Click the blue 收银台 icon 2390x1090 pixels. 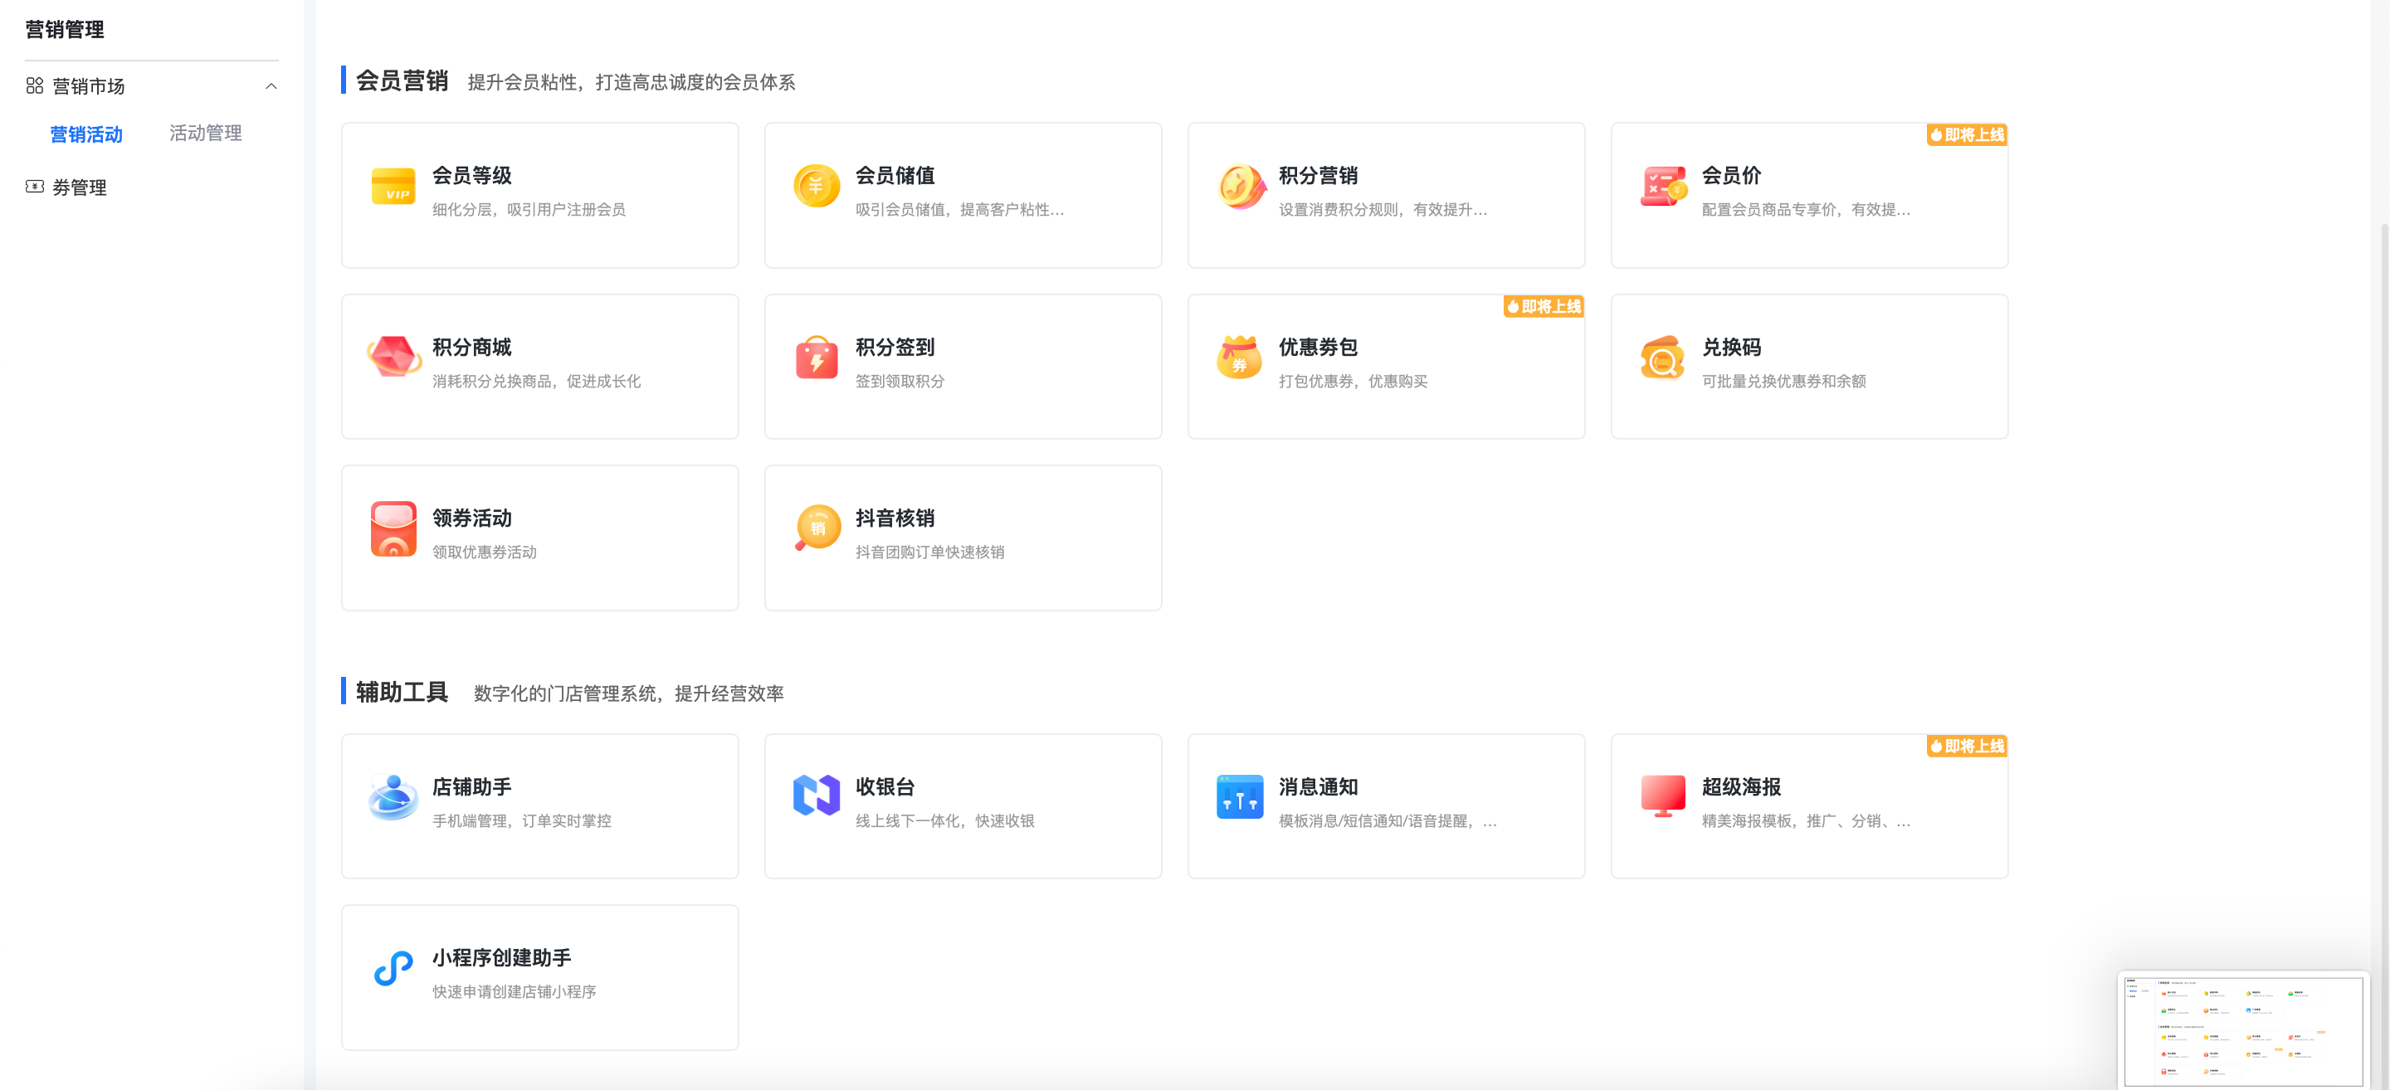click(x=816, y=796)
